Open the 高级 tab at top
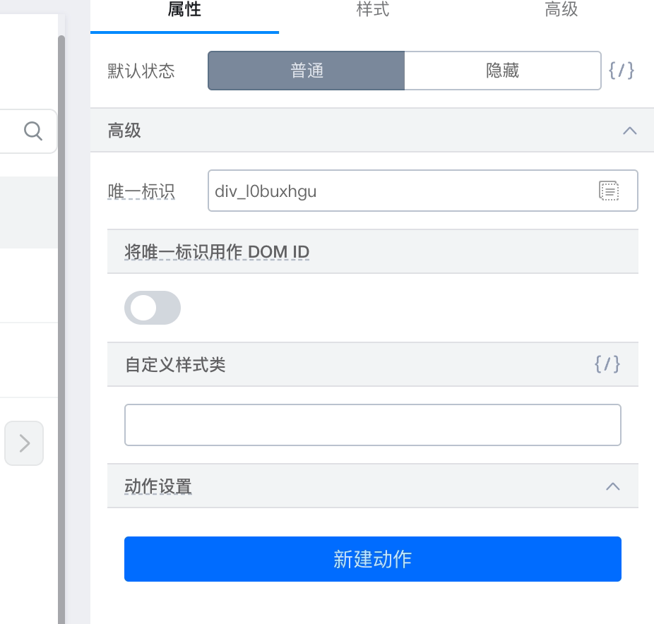The width and height of the screenshot is (654, 624). click(561, 10)
